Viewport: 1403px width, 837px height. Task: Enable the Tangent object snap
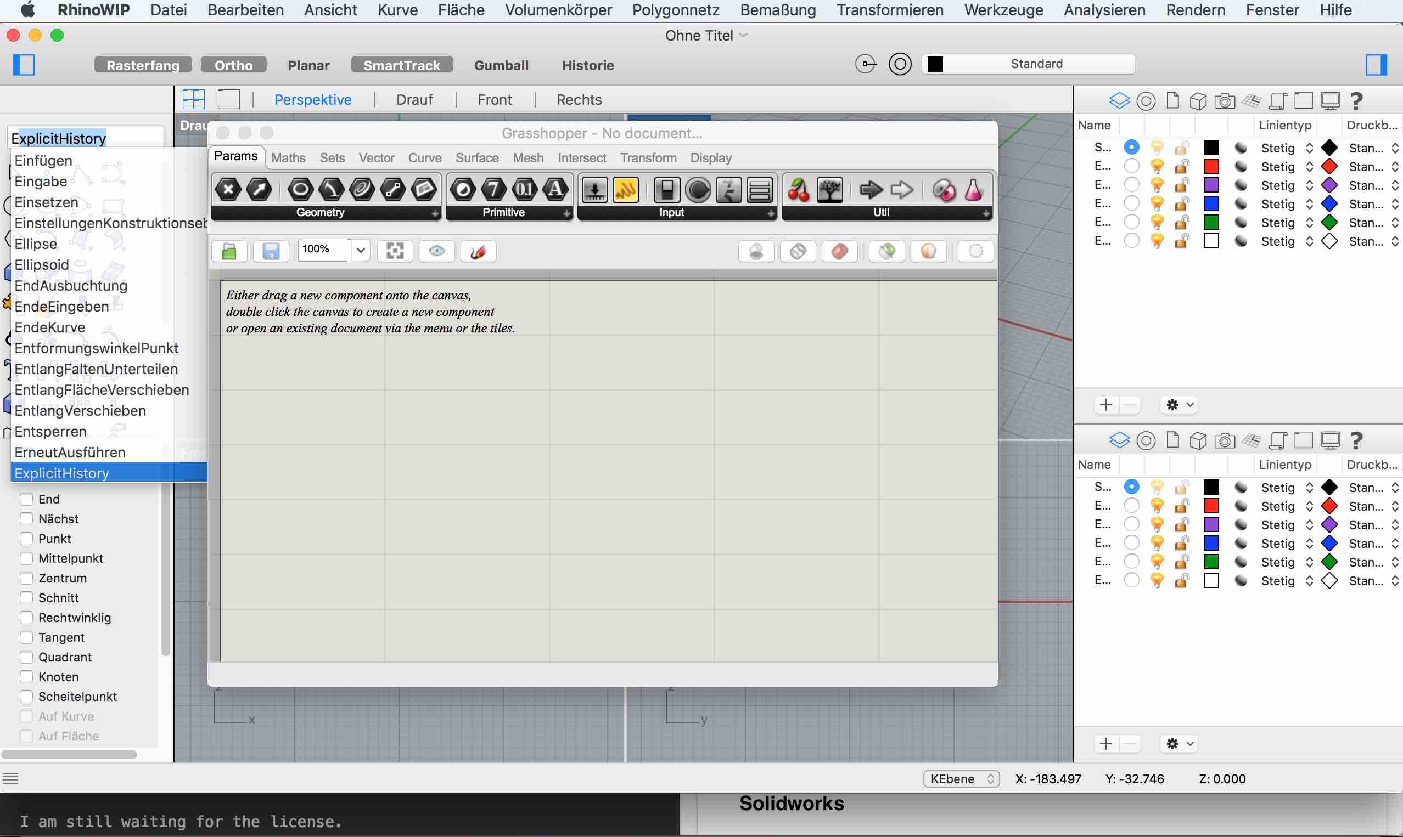pyautogui.click(x=26, y=637)
